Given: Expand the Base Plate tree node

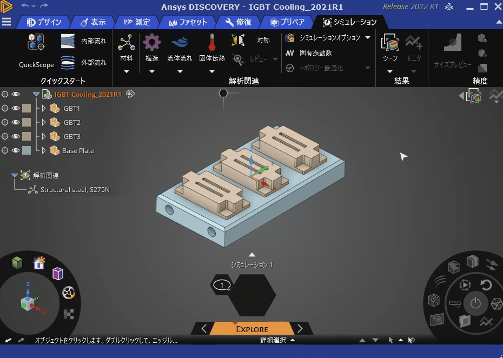Looking at the screenshot, I should (44, 150).
